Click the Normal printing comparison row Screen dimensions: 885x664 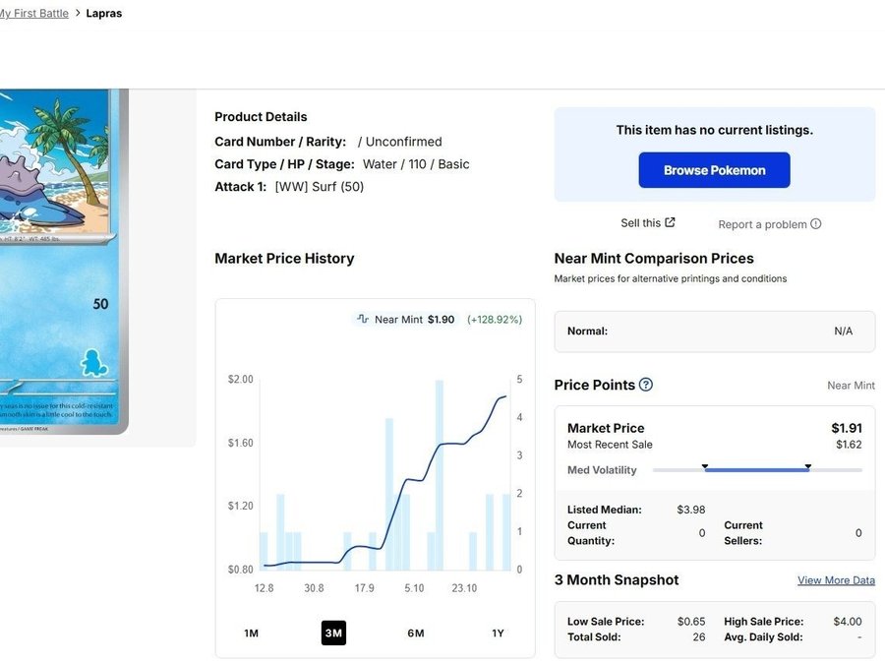pyautogui.click(x=715, y=332)
